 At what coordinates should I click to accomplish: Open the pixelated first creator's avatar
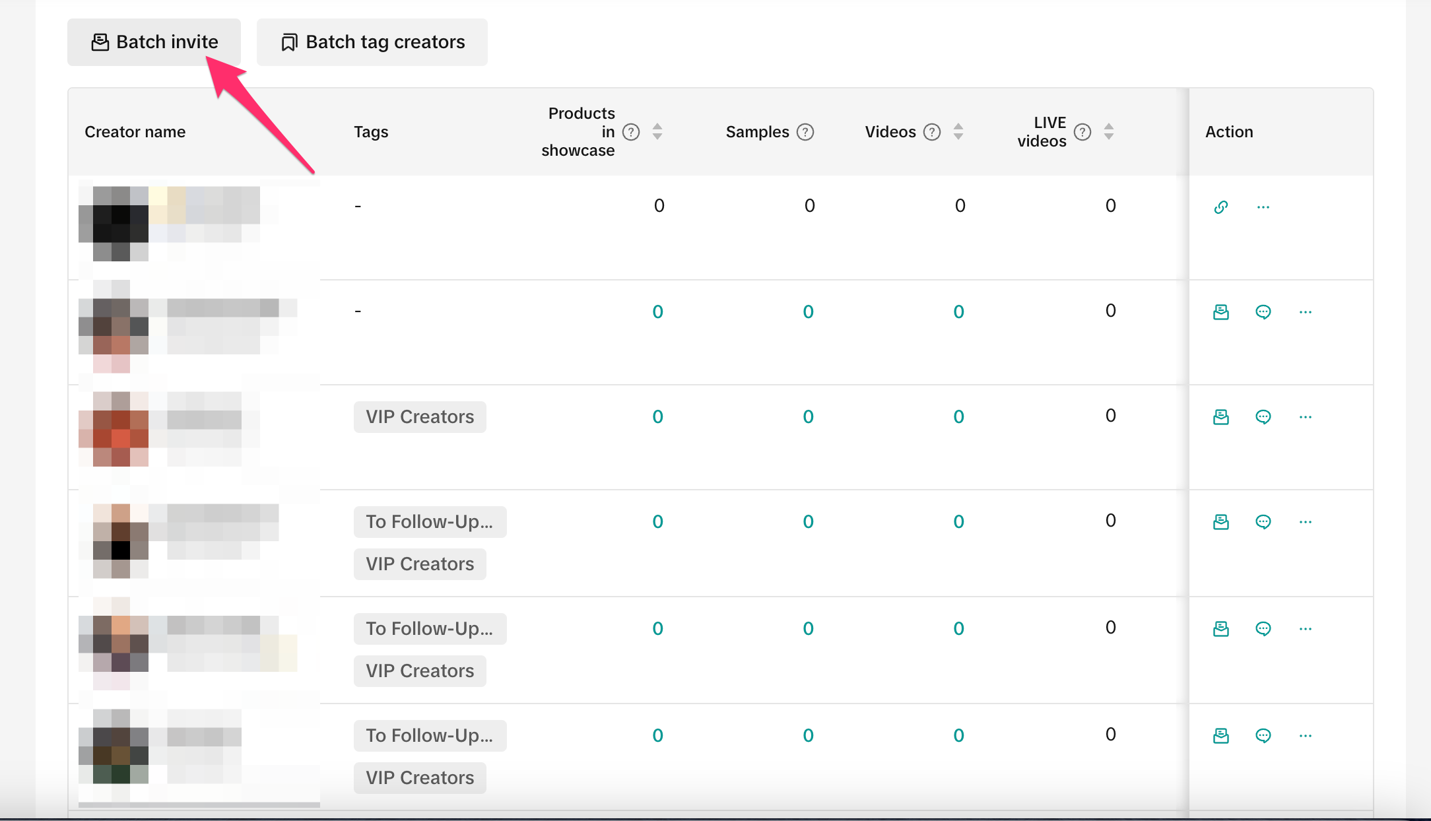112,223
